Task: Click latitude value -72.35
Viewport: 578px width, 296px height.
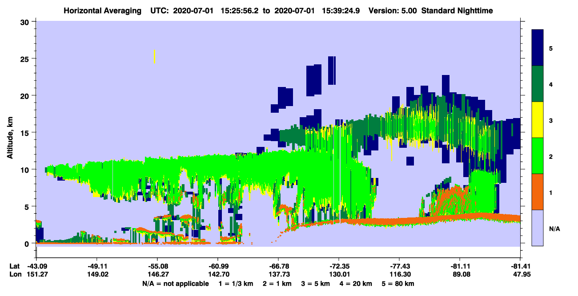Action: (x=339, y=266)
